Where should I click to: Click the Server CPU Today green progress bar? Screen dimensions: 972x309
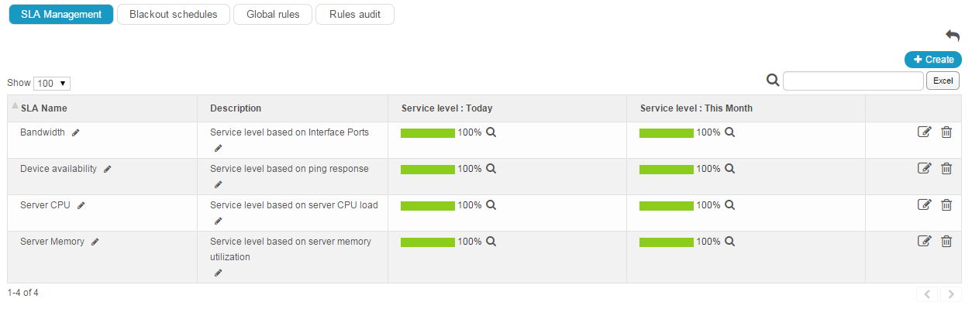click(x=428, y=206)
